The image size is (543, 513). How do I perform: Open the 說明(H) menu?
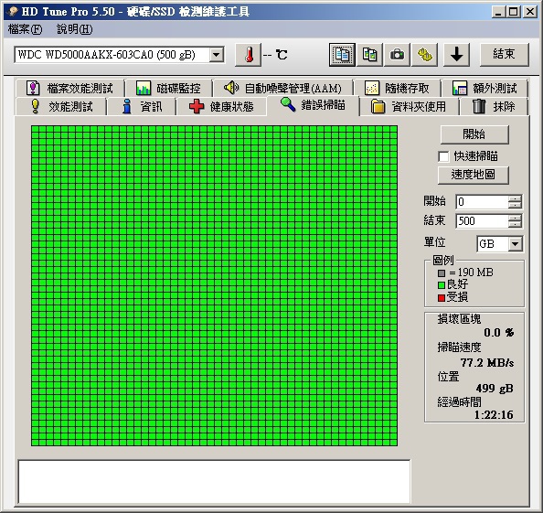point(74,29)
